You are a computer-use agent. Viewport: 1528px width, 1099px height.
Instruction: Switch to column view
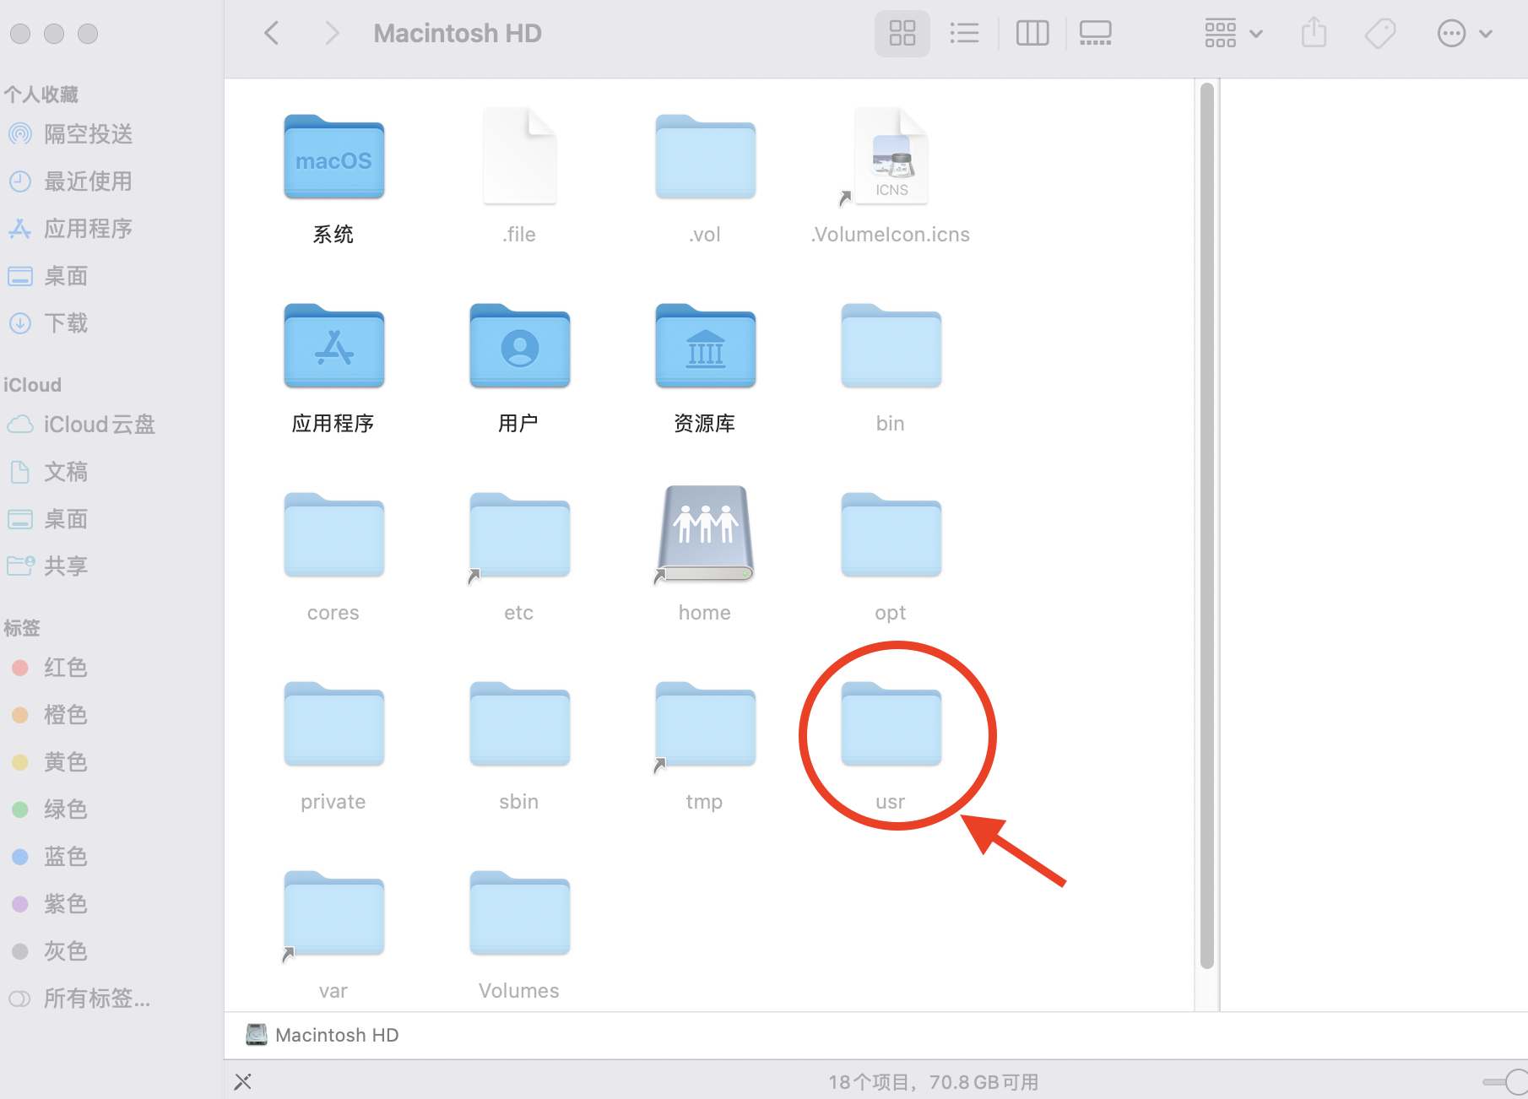tap(1032, 33)
